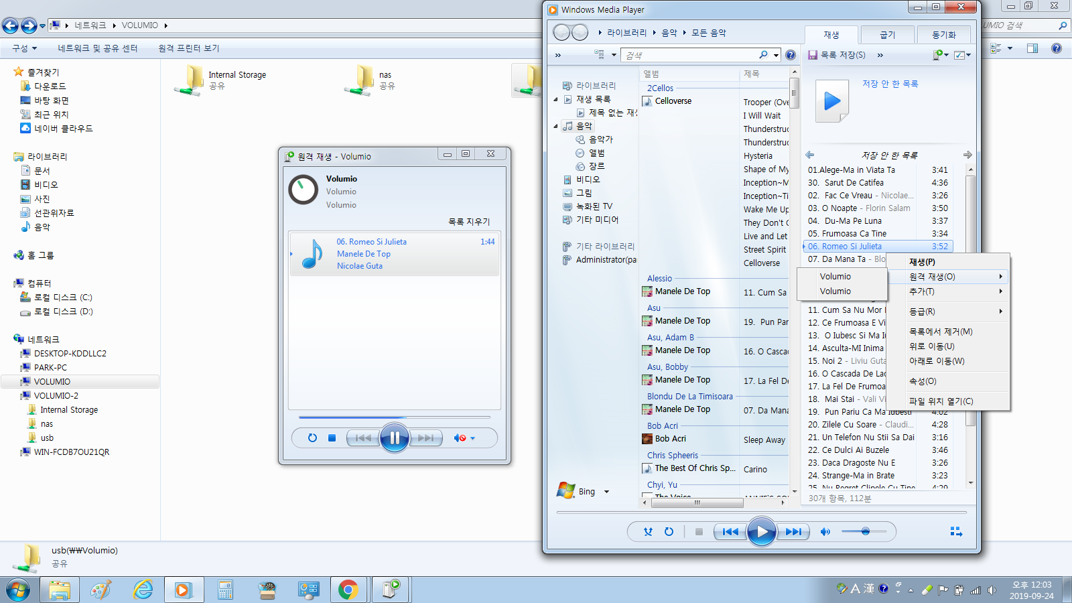Open the Play tab in Media Player
This screenshot has height=603, width=1072.
pos(831,35)
